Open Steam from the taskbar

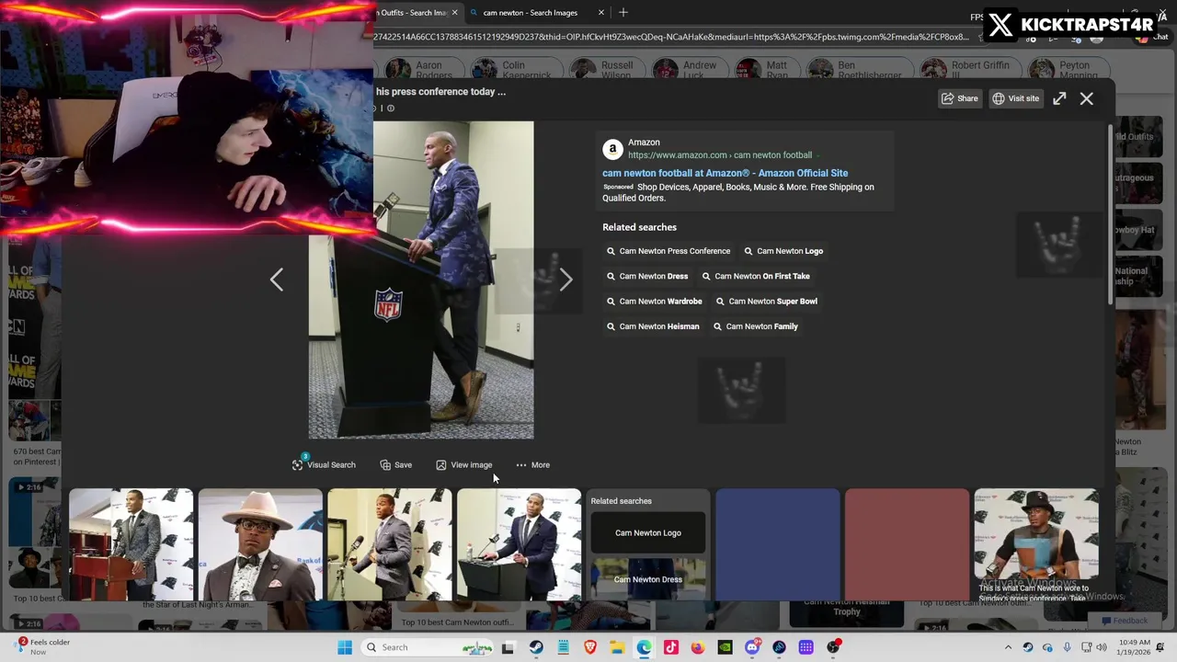pyautogui.click(x=536, y=647)
